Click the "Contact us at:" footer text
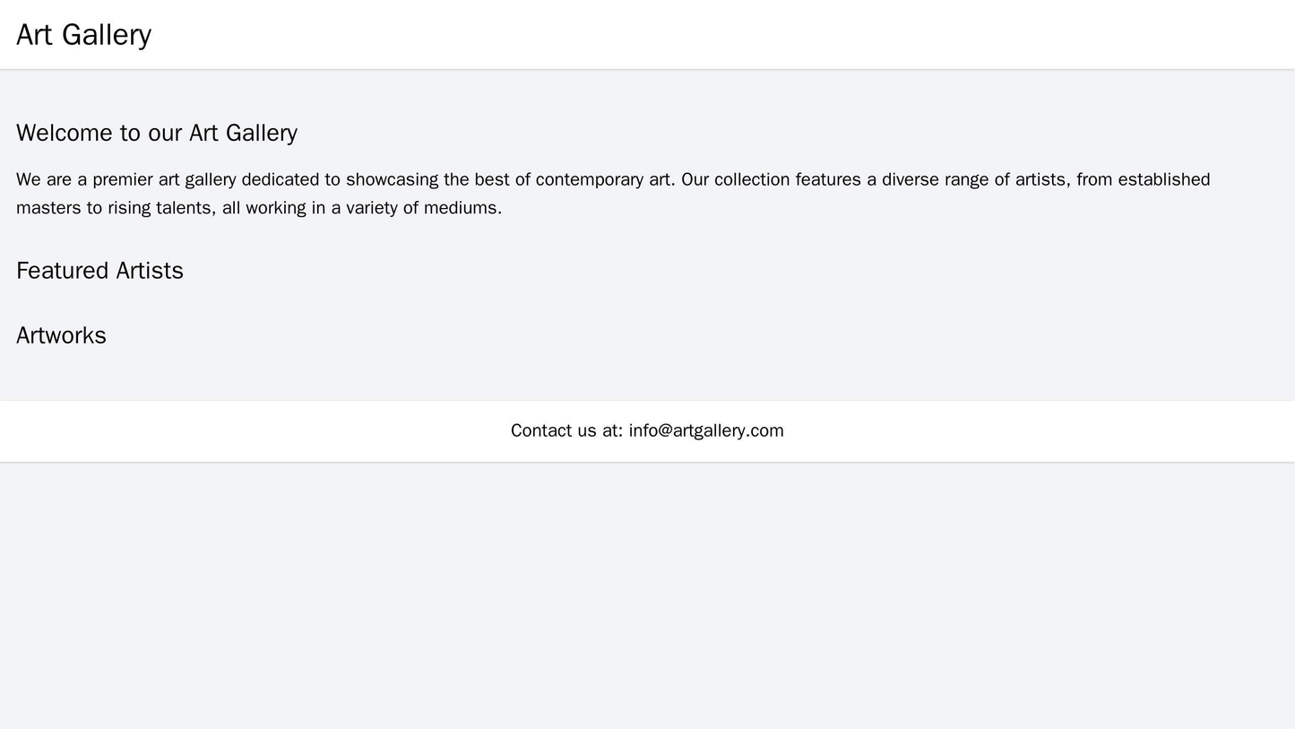 coord(566,430)
